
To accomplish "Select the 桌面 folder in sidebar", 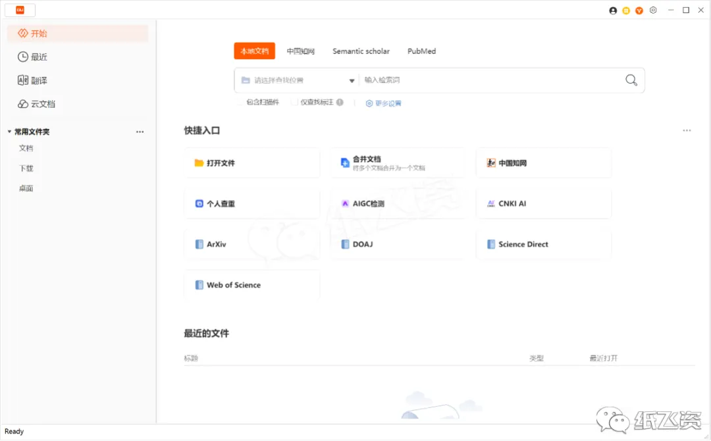I will pos(26,188).
